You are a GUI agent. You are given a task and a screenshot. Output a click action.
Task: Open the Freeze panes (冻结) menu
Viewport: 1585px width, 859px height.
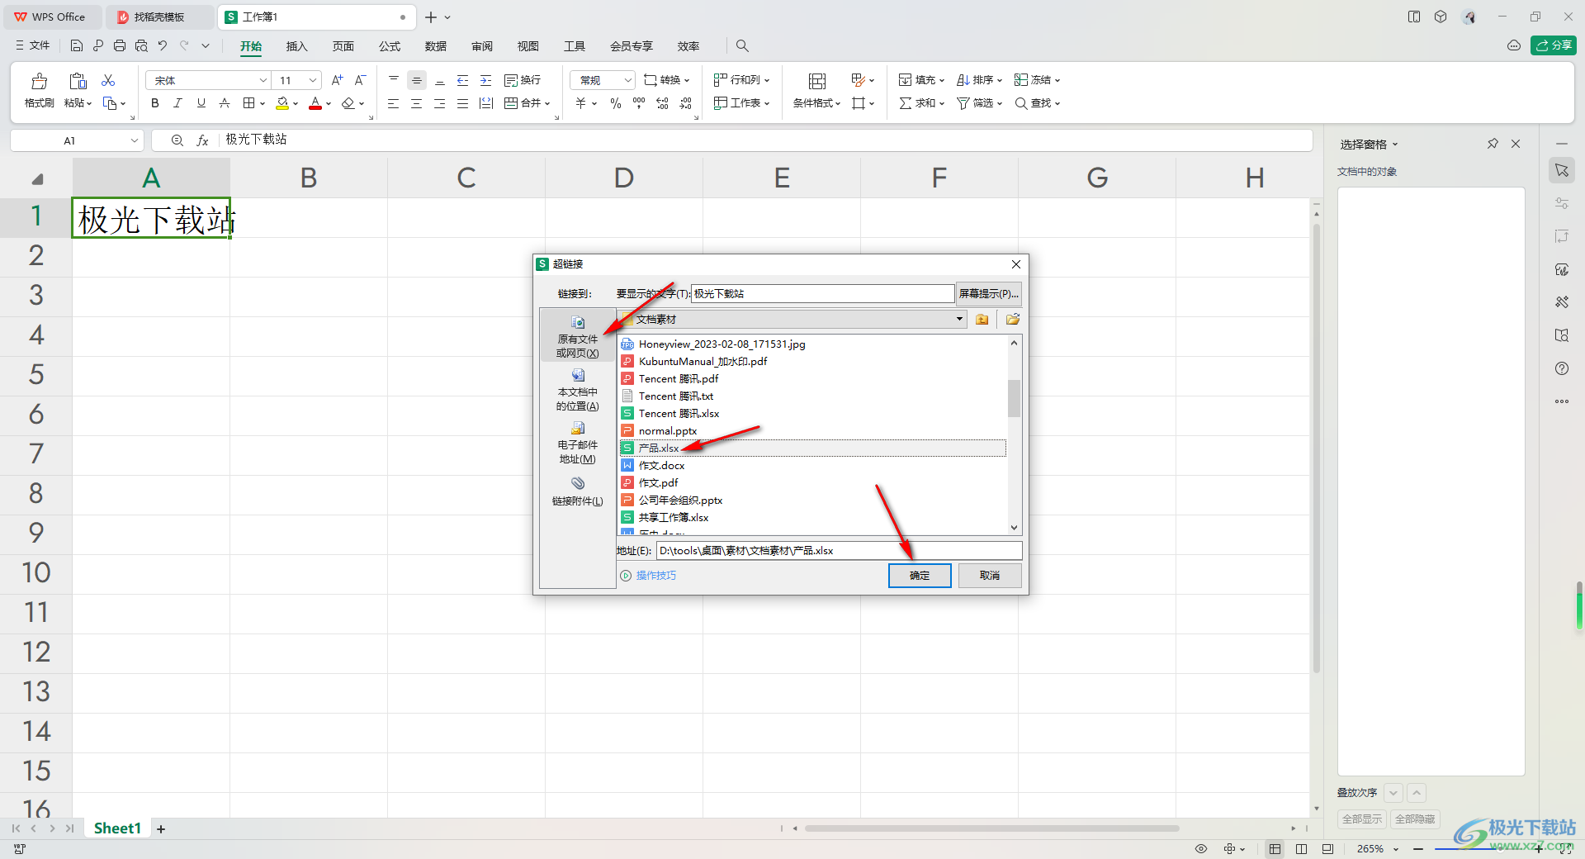click(x=1037, y=80)
